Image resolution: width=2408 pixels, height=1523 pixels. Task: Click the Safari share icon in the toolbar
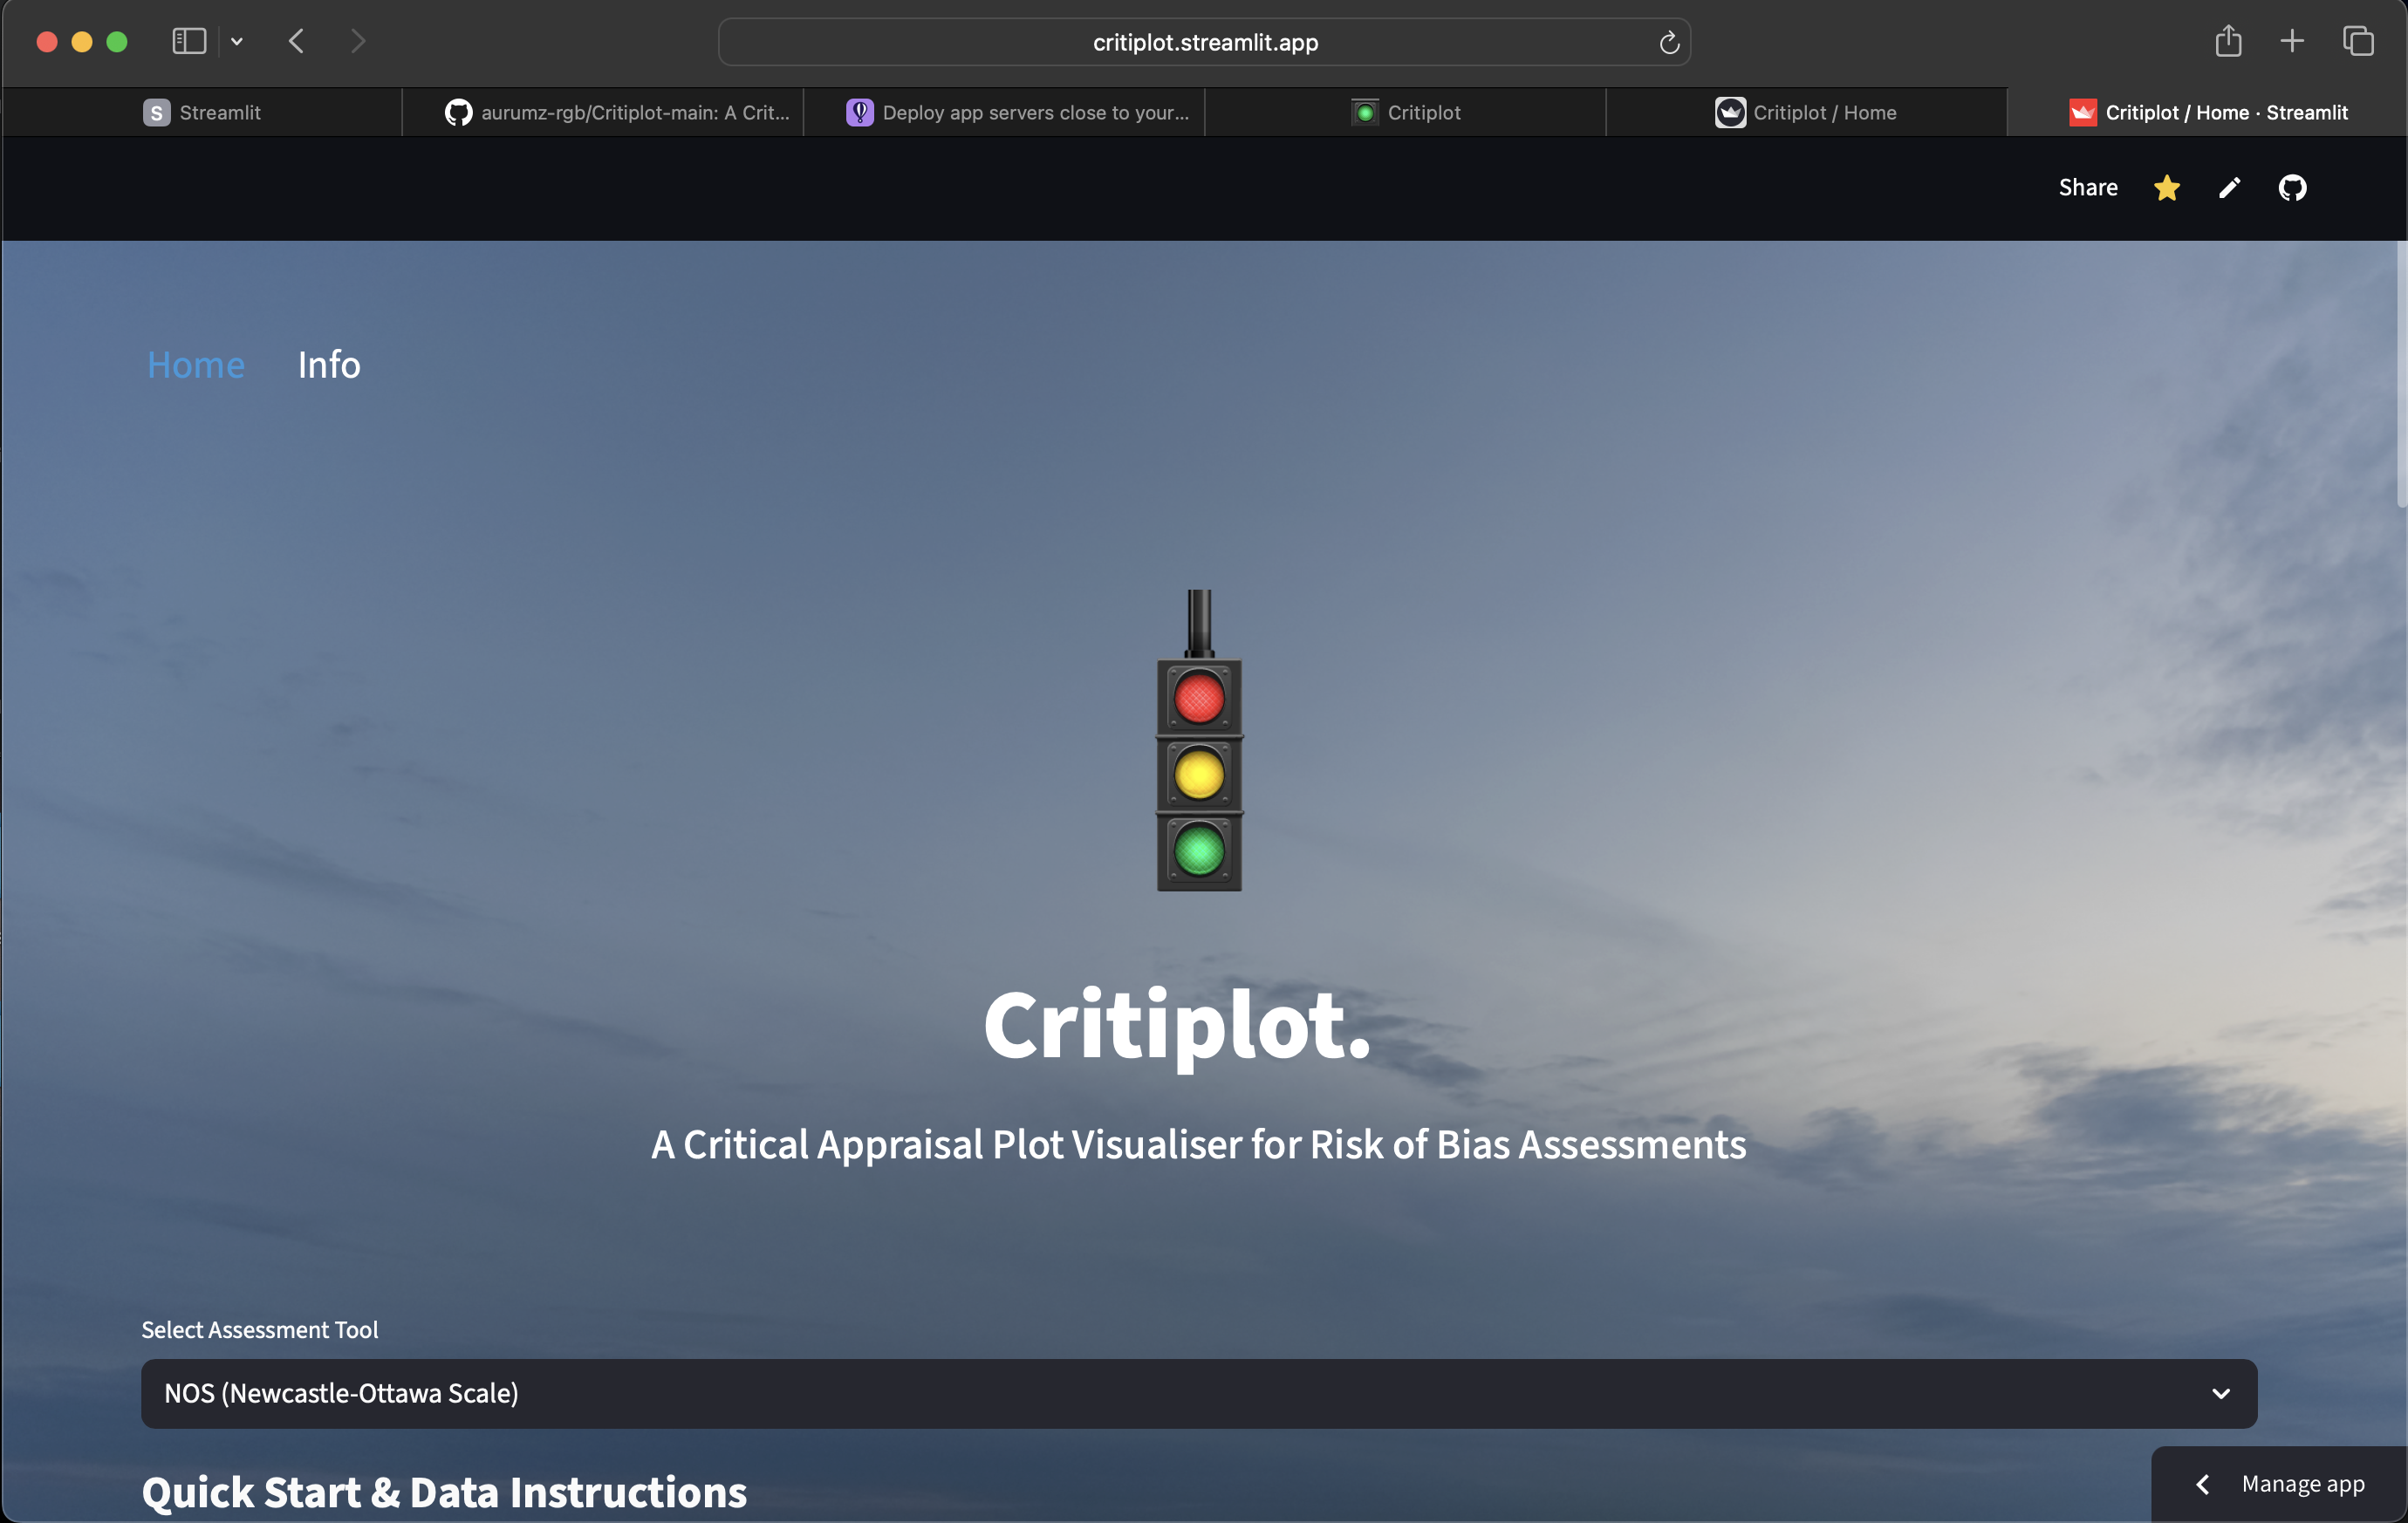click(x=2228, y=41)
